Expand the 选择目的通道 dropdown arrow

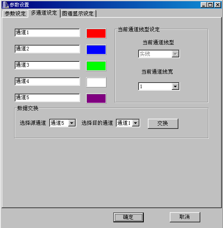click(x=136, y=123)
